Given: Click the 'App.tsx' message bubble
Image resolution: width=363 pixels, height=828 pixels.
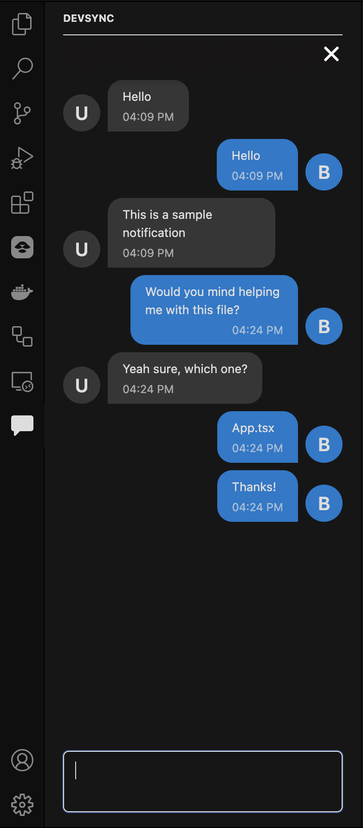Looking at the screenshot, I should tap(258, 437).
